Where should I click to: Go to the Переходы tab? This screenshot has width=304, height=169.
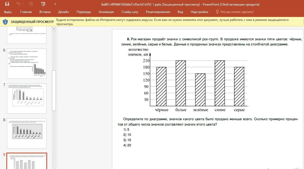click(x=84, y=12)
